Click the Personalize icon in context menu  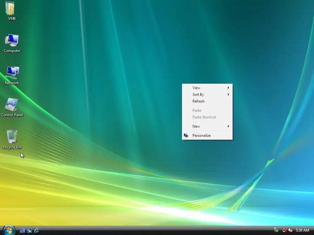pyautogui.click(x=186, y=136)
